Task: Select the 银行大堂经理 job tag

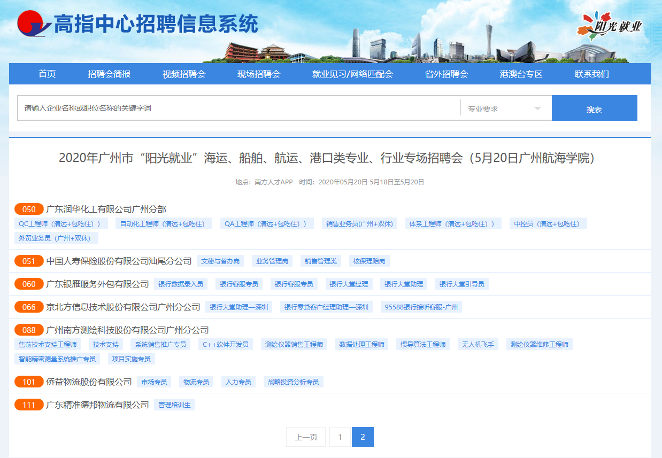Action: coord(349,284)
